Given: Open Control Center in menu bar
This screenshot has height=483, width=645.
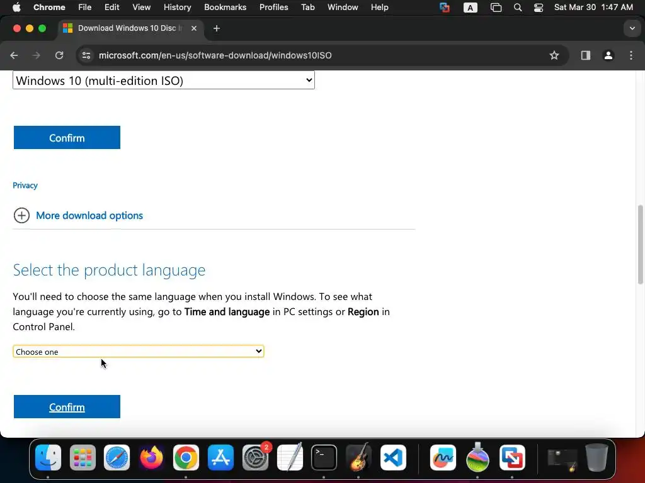Looking at the screenshot, I should pyautogui.click(x=539, y=8).
